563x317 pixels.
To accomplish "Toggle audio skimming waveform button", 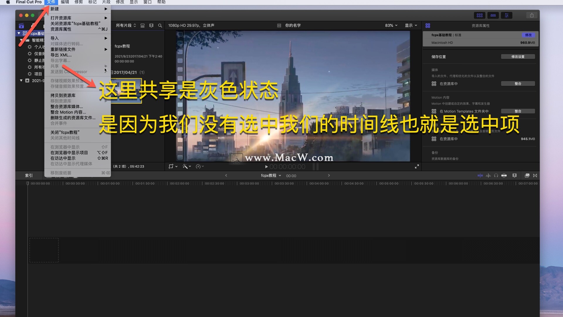I will 488,176.
